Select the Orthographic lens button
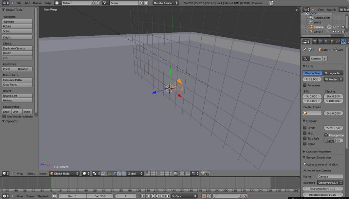This screenshot has height=199, width=349. tap(333, 73)
